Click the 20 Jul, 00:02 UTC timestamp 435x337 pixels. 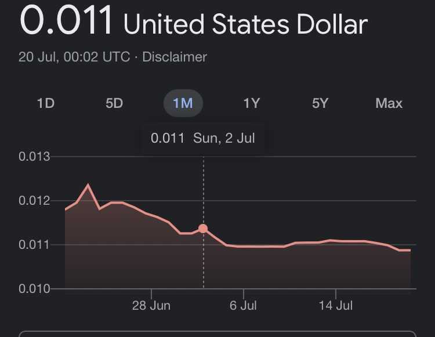pyautogui.click(x=74, y=57)
